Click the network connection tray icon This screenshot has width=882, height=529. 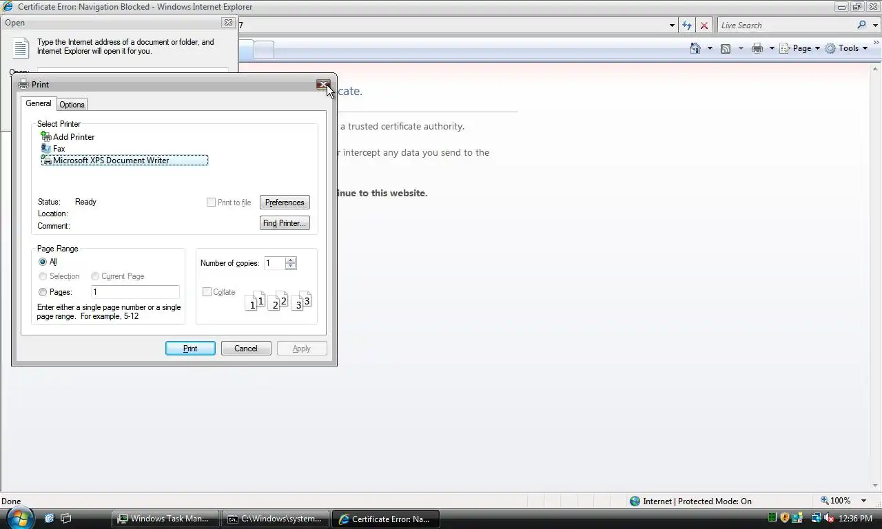(x=817, y=518)
